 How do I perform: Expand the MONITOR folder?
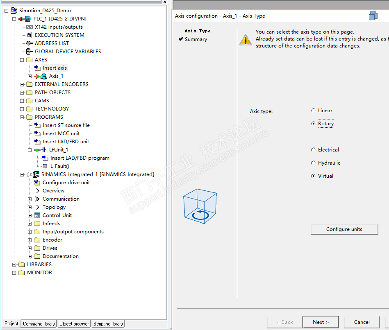point(14,273)
